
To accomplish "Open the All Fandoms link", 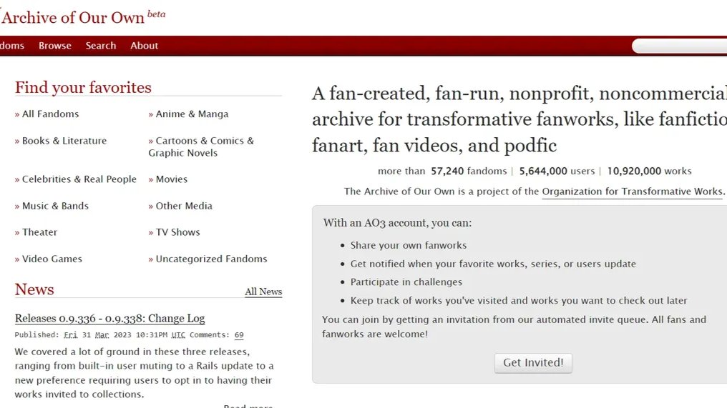I will 50,114.
